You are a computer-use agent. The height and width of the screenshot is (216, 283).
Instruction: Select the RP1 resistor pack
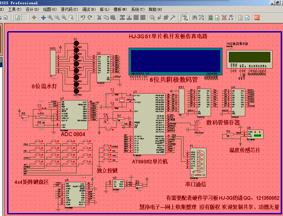(182, 101)
